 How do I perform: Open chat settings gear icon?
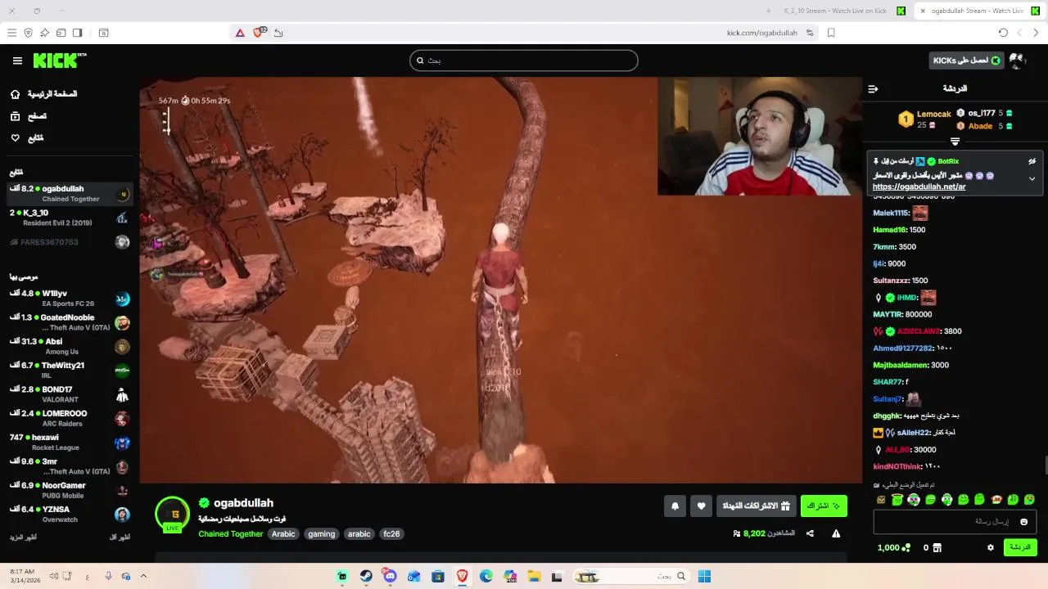click(990, 547)
